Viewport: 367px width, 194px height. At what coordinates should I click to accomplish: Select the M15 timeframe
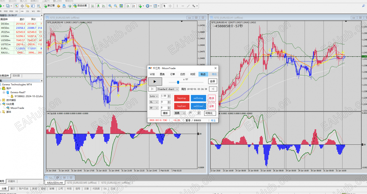point(6,11)
